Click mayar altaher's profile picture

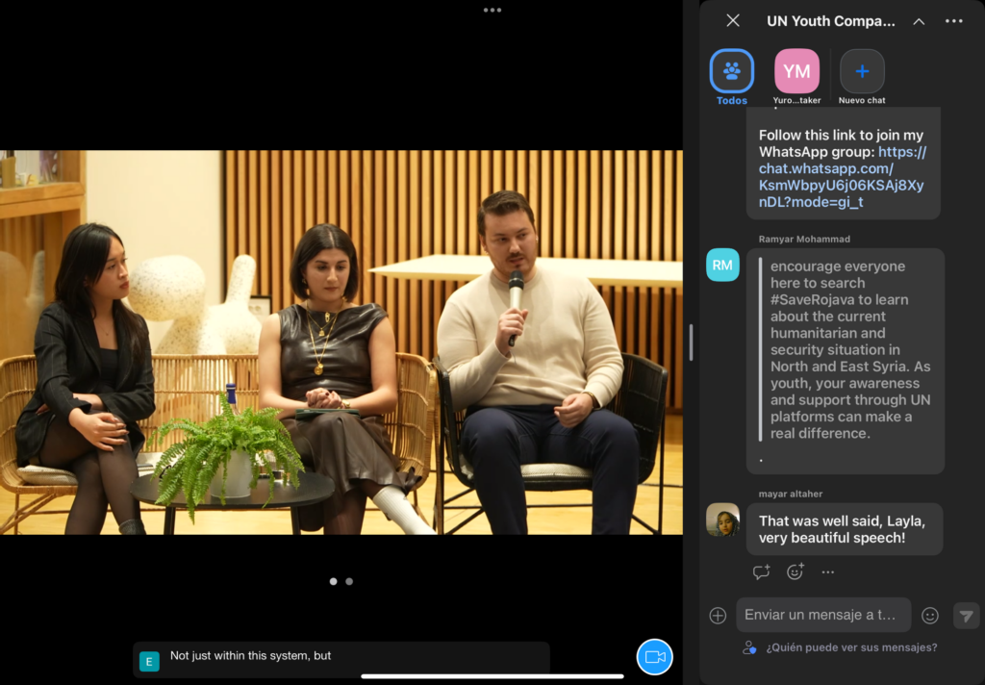722,520
